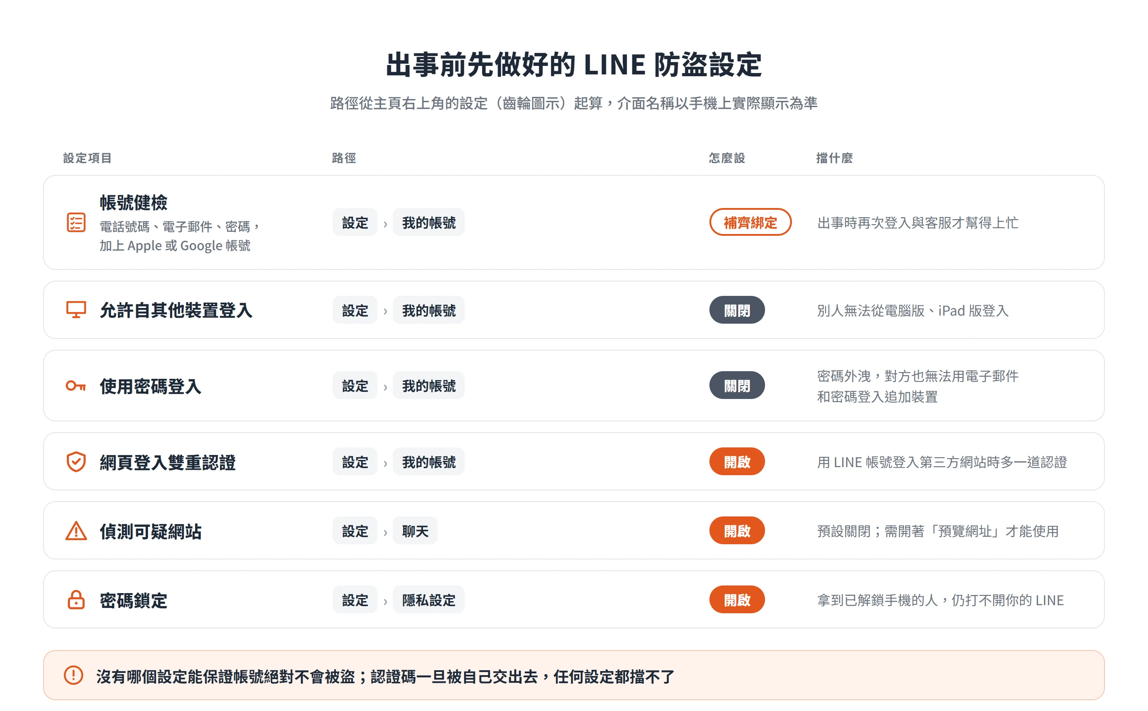Click the 帳號健檢 row title

pos(134,203)
